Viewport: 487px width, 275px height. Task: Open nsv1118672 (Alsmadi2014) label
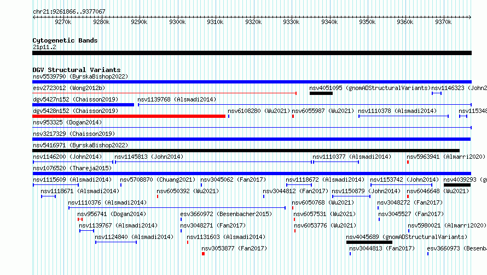325,180
